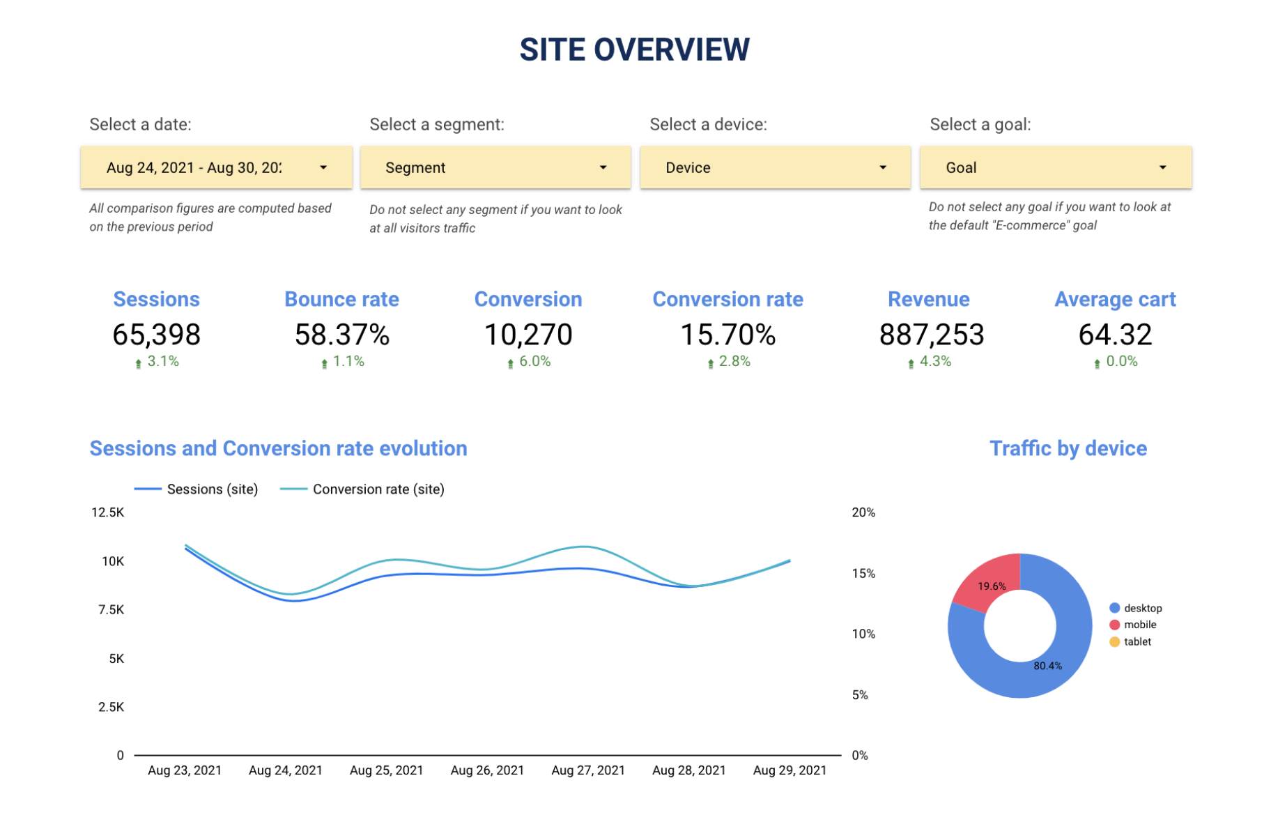Click the Average cart metric heading
This screenshot has height=838, width=1271.
(x=1115, y=299)
